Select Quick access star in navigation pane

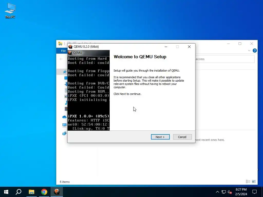tap(64, 72)
